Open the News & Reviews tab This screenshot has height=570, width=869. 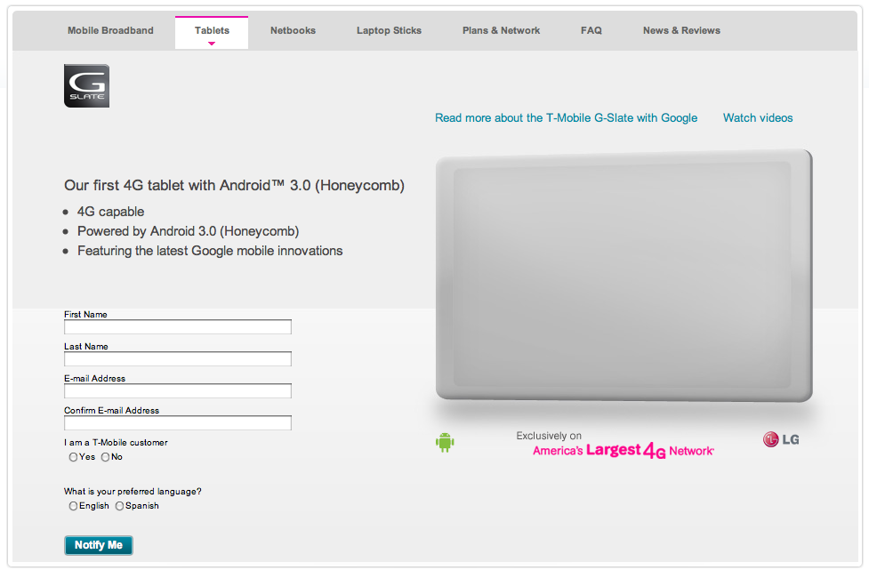[x=681, y=30]
